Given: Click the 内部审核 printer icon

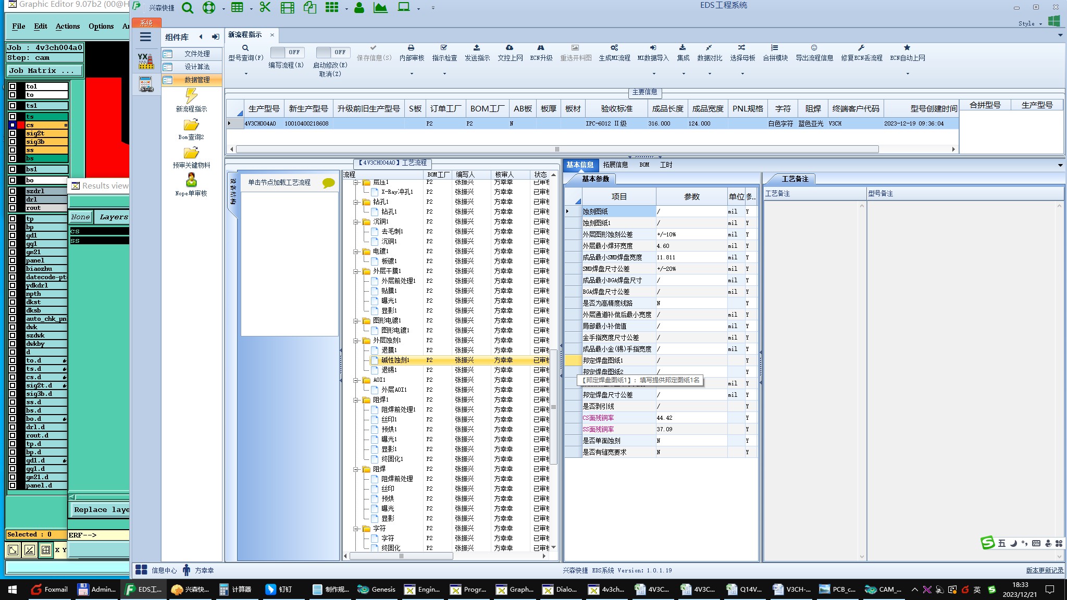Looking at the screenshot, I should click(411, 48).
